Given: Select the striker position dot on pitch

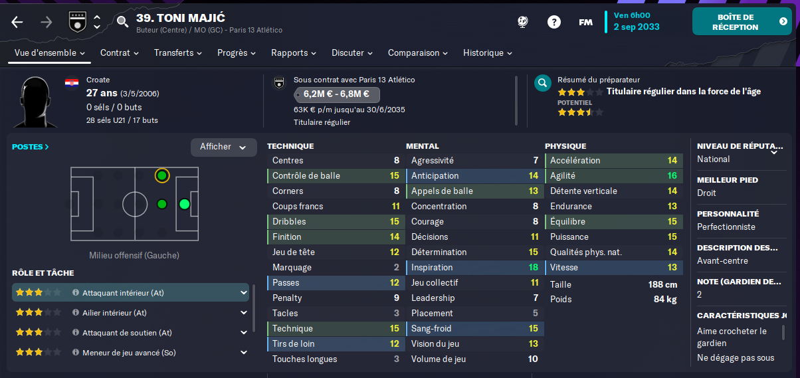Looking at the screenshot, I should point(185,204).
